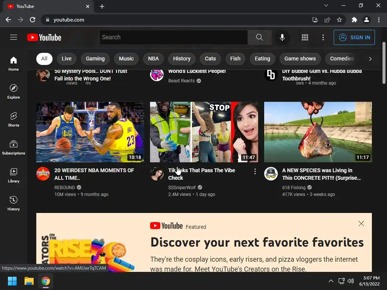Open the SSSniperWolf channel name link
The image size is (387, 290).
[x=182, y=187]
